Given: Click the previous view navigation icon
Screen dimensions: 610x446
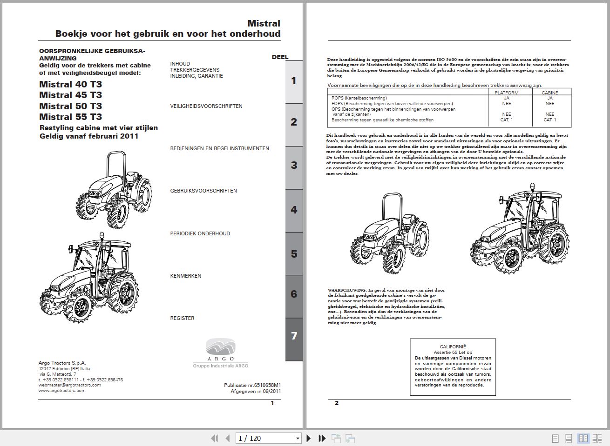Looking at the screenshot, I should [336, 438].
